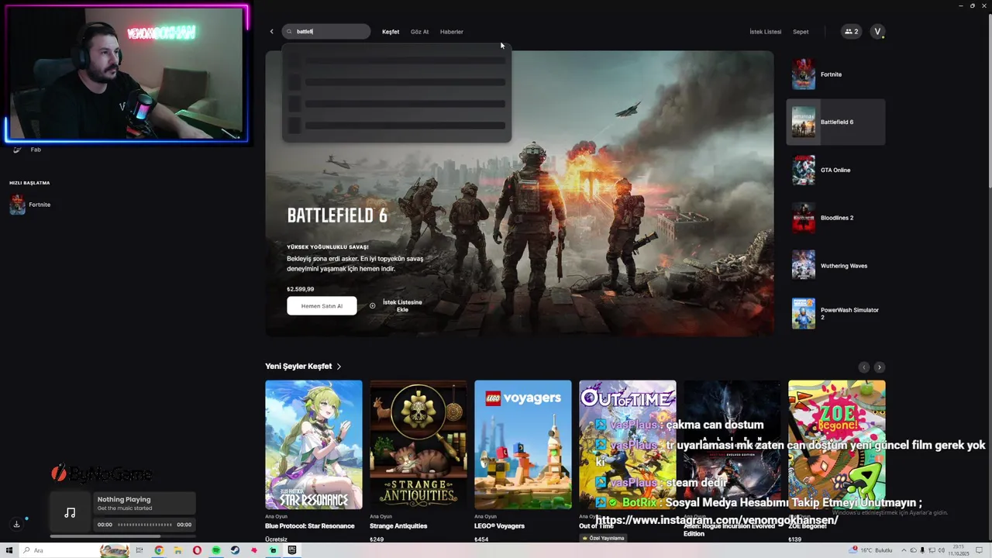Viewport: 992px width, 558px height.
Task: Switch to the Haberler tab
Action: pyautogui.click(x=451, y=32)
